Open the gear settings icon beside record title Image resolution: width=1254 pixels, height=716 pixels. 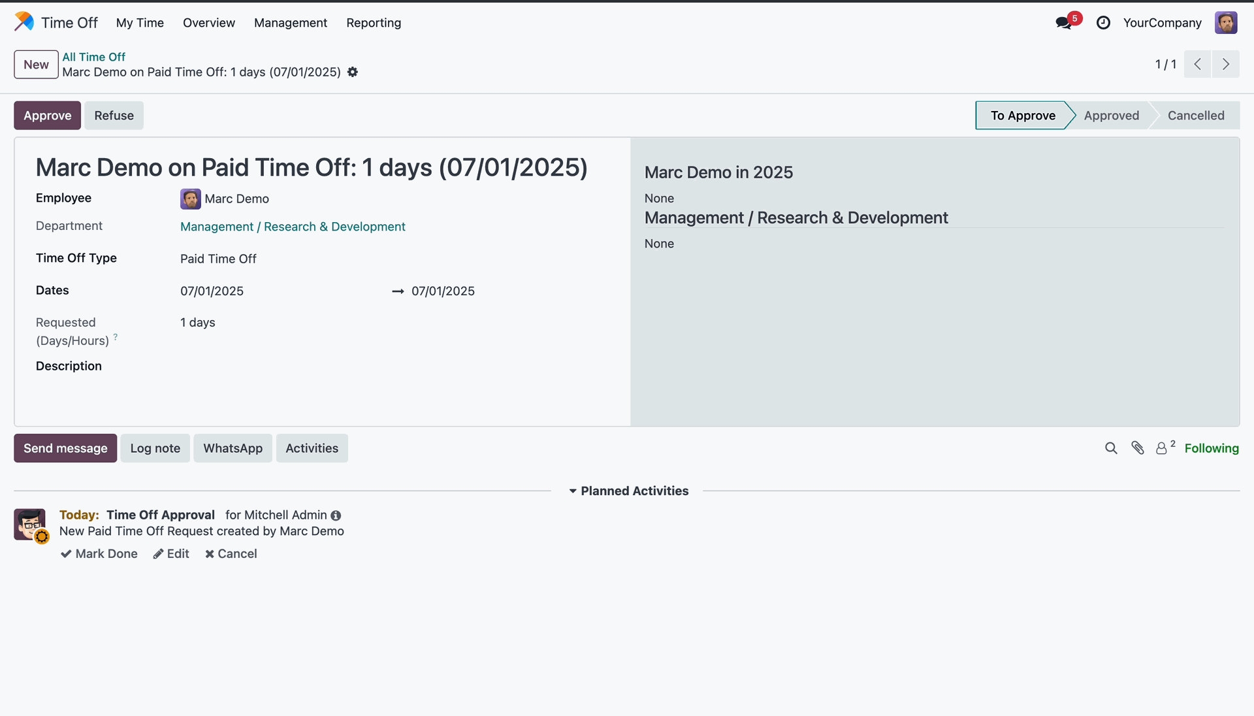[x=353, y=73]
